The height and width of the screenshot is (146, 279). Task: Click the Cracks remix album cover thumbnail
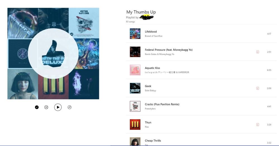135,106
